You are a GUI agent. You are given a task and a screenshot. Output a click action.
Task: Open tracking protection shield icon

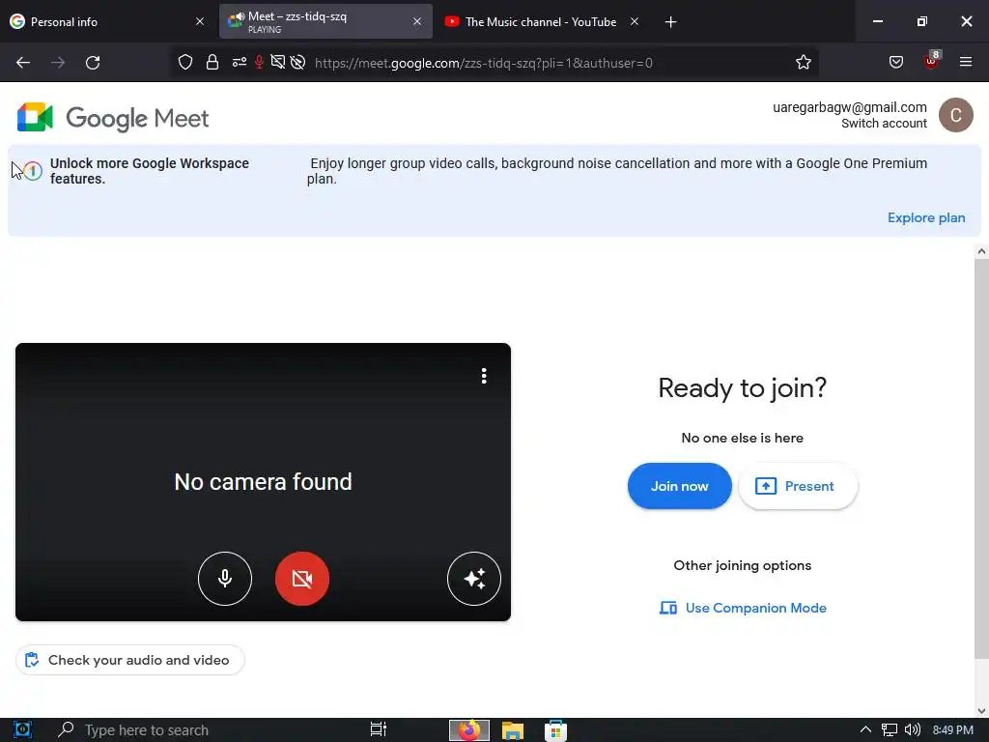click(x=184, y=62)
